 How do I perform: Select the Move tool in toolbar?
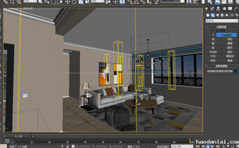coord(68,2)
